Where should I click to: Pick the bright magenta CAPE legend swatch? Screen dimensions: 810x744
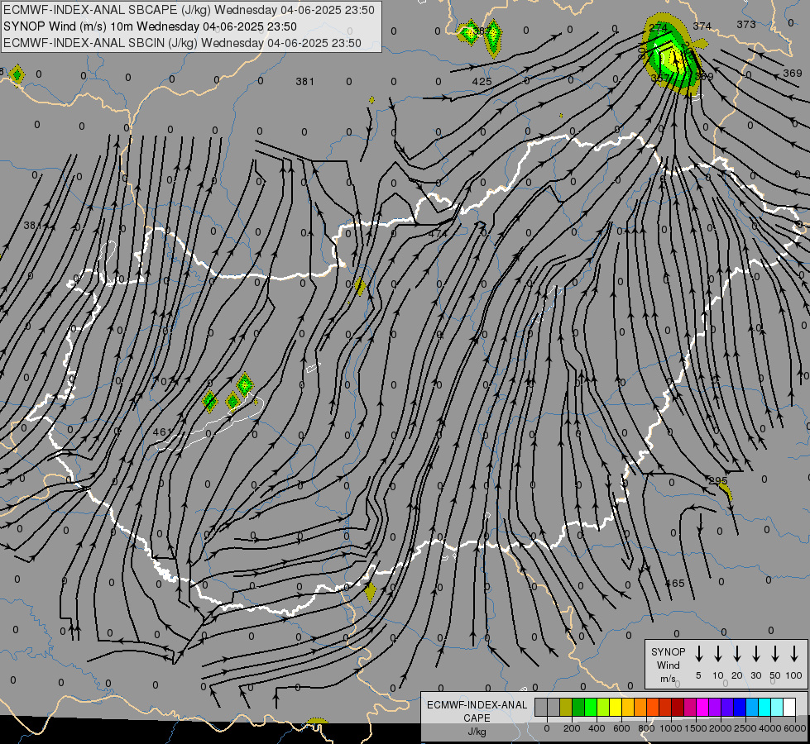coord(702,707)
